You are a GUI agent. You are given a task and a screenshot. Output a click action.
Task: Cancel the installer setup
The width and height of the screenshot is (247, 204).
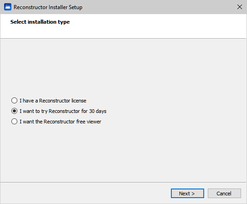click(224, 193)
